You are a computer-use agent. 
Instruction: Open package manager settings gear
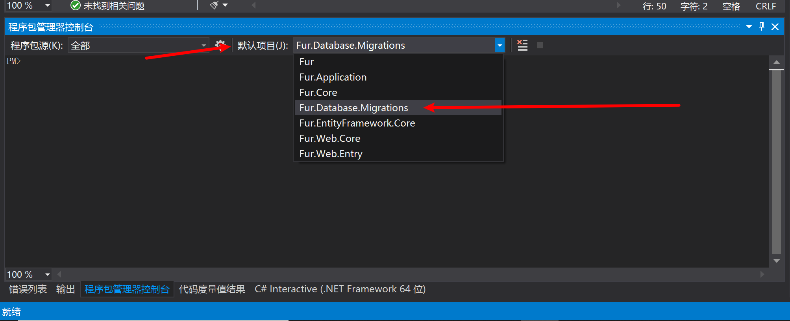point(220,45)
